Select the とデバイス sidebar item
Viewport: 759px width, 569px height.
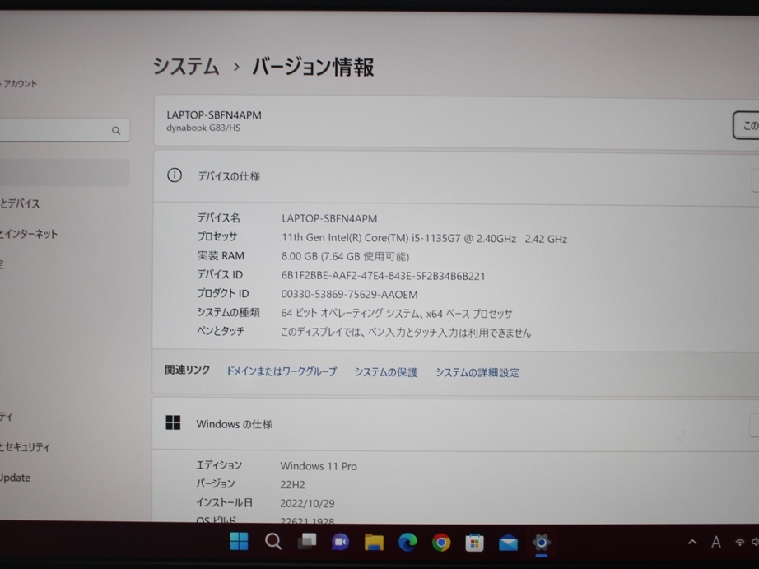pyautogui.click(x=20, y=203)
